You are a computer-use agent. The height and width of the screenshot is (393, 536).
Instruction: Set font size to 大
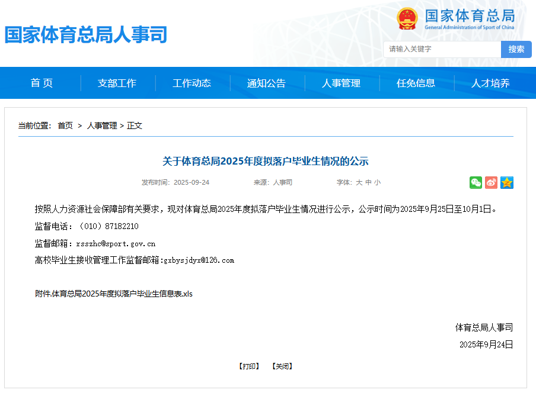359,183
